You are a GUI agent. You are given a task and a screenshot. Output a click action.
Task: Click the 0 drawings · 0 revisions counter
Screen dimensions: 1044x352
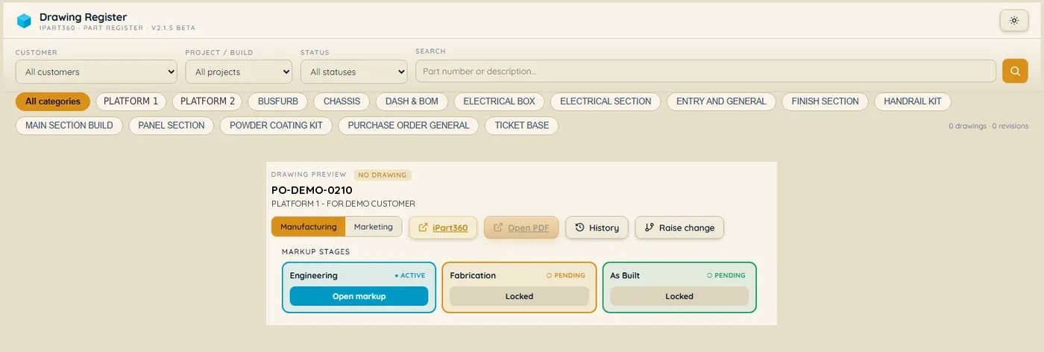(x=988, y=126)
